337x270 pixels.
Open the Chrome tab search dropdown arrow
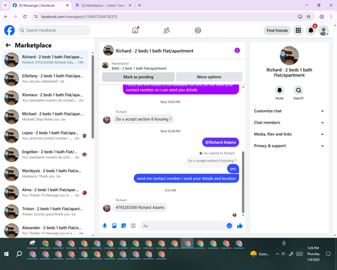pyautogui.click(x=5, y=5)
